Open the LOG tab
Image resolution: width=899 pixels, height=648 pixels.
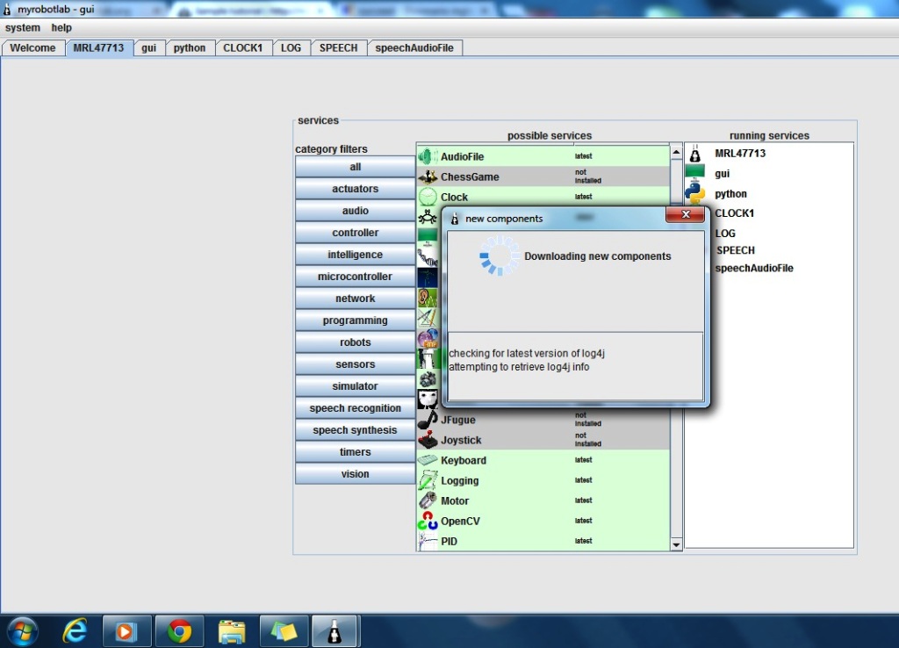coord(291,48)
